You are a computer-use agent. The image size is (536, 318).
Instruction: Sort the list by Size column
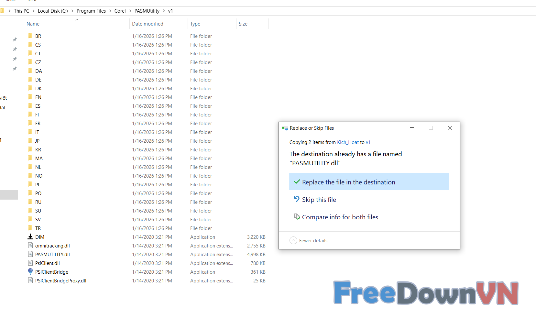click(243, 24)
